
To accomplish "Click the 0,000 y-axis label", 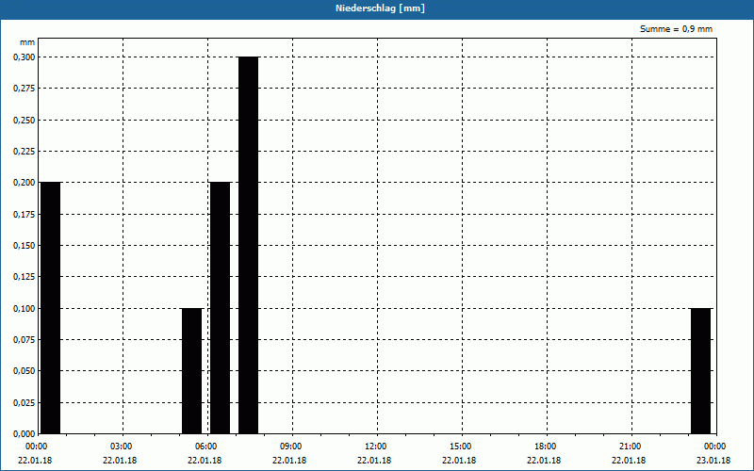I will click(25, 434).
